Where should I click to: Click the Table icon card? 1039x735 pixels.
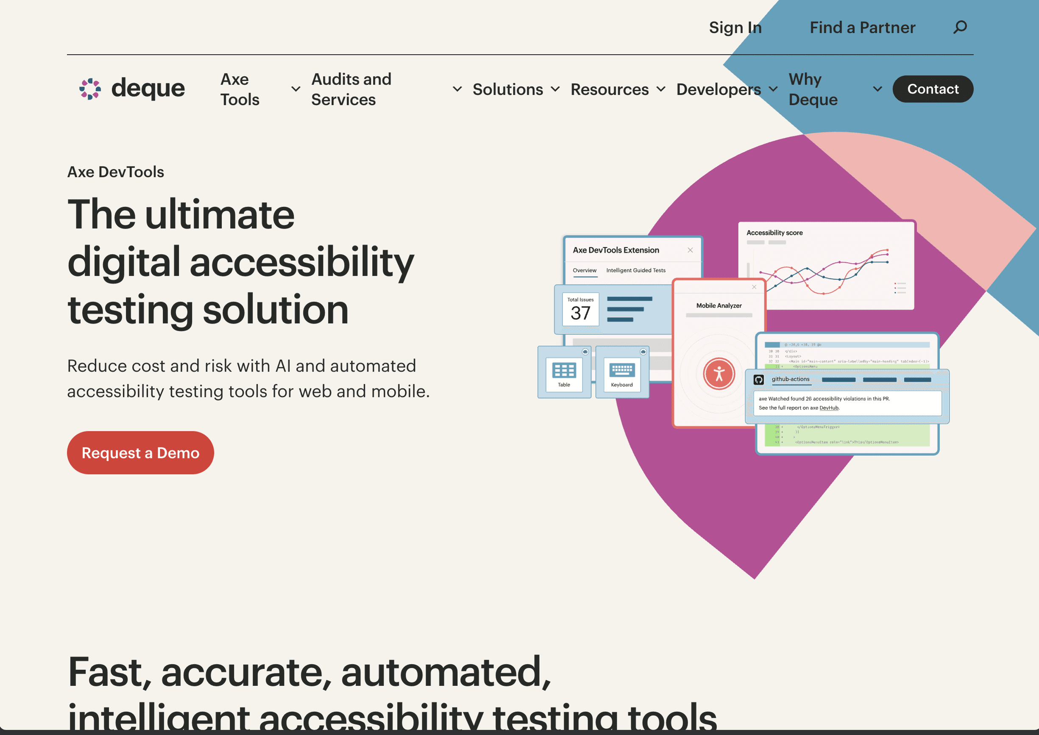[x=564, y=372]
